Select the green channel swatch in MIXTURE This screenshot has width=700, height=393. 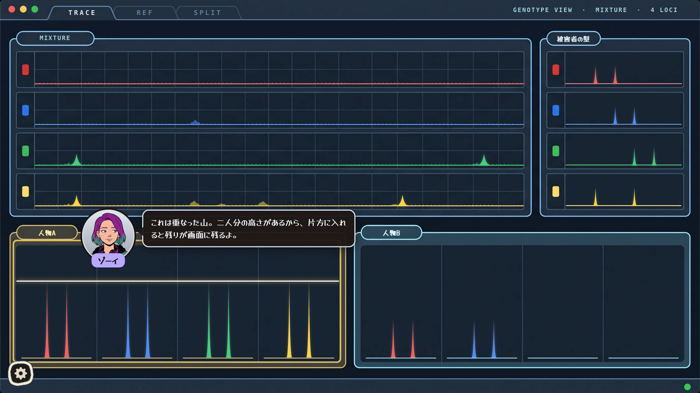[26, 151]
